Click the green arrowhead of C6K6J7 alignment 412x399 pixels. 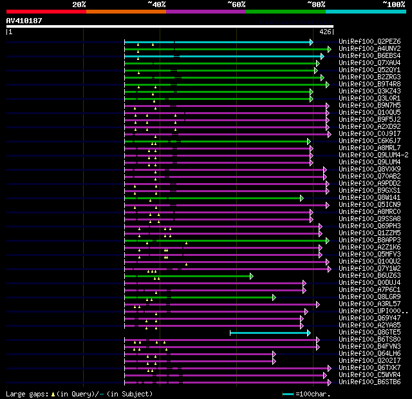309,142
